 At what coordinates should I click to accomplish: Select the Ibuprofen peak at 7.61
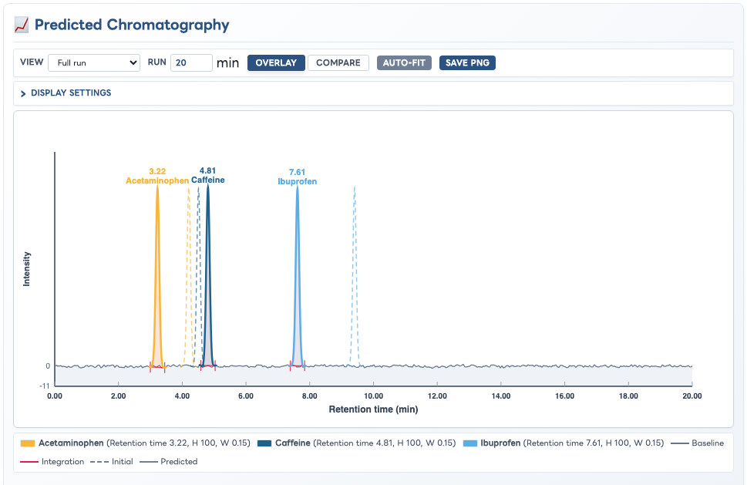coord(298,276)
